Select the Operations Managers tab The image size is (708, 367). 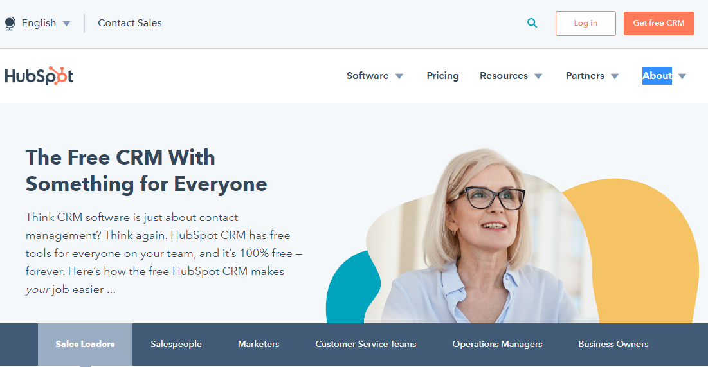497,344
